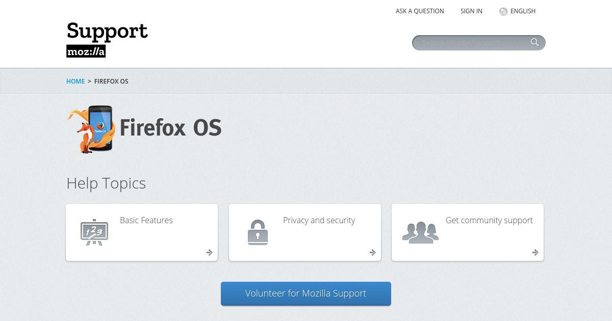The height and width of the screenshot is (321, 612).
Task: Click the arrow in the Get community support card
Action: coord(535,252)
